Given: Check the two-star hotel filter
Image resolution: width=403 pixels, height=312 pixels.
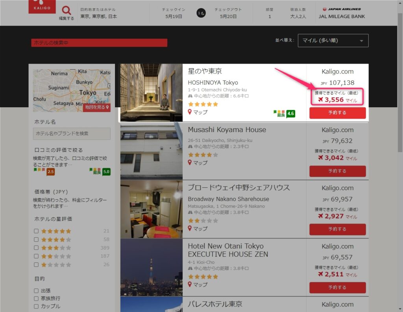Looking at the screenshot, I should click(36, 256).
